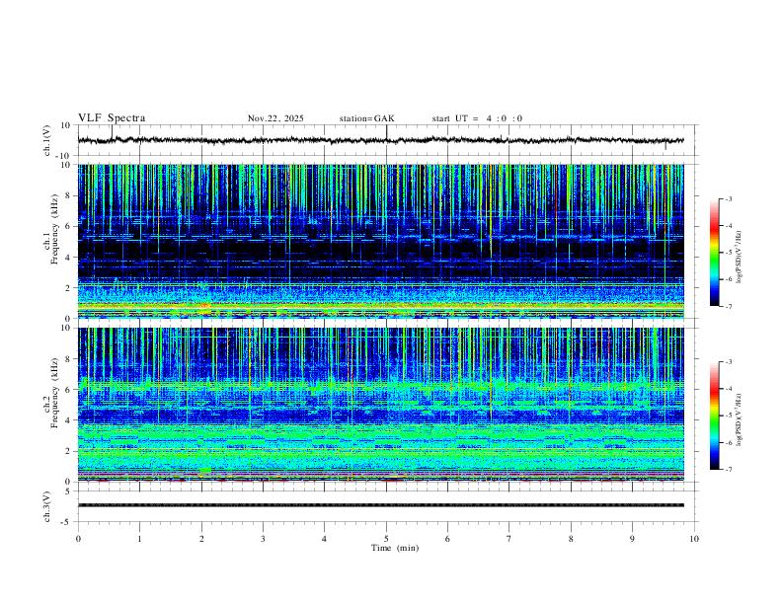The image size is (782, 604).
Task: Click the "-7" tick on ch.2 colorbar
Action: (x=729, y=470)
